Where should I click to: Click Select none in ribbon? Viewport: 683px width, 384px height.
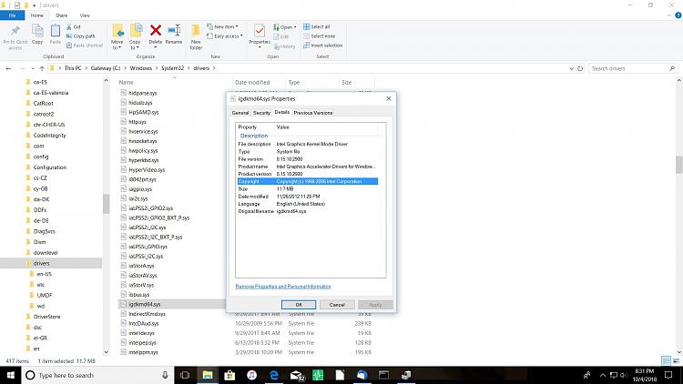coord(320,36)
